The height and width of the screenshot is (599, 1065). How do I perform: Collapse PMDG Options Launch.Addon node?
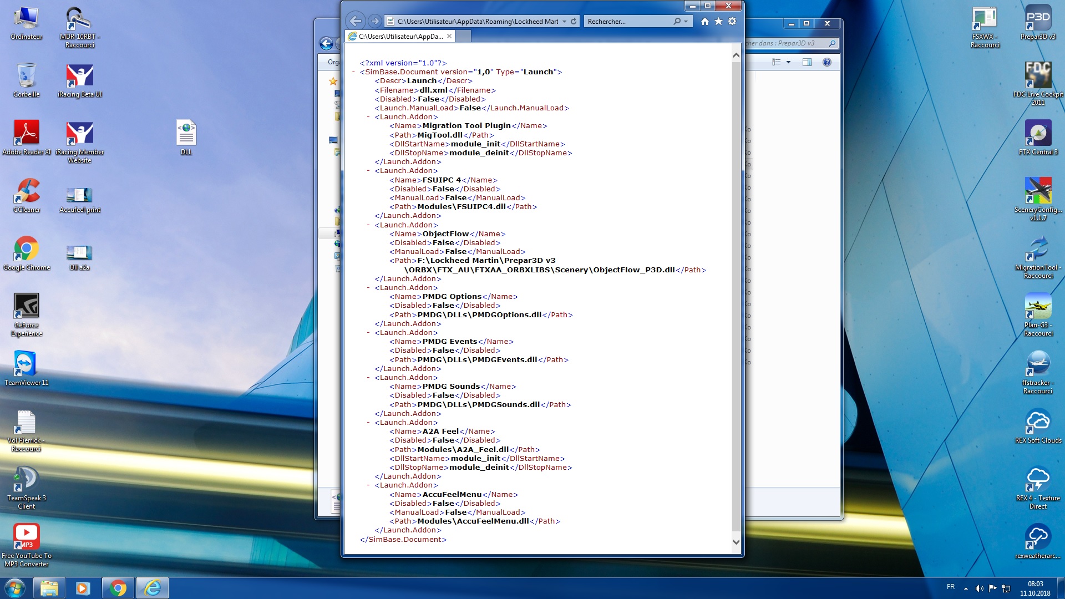click(x=368, y=288)
